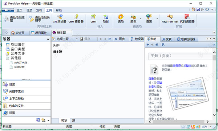Click 保存 in the topic editor toolbar
The image size is (218, 131).
[x=85, y=39]
